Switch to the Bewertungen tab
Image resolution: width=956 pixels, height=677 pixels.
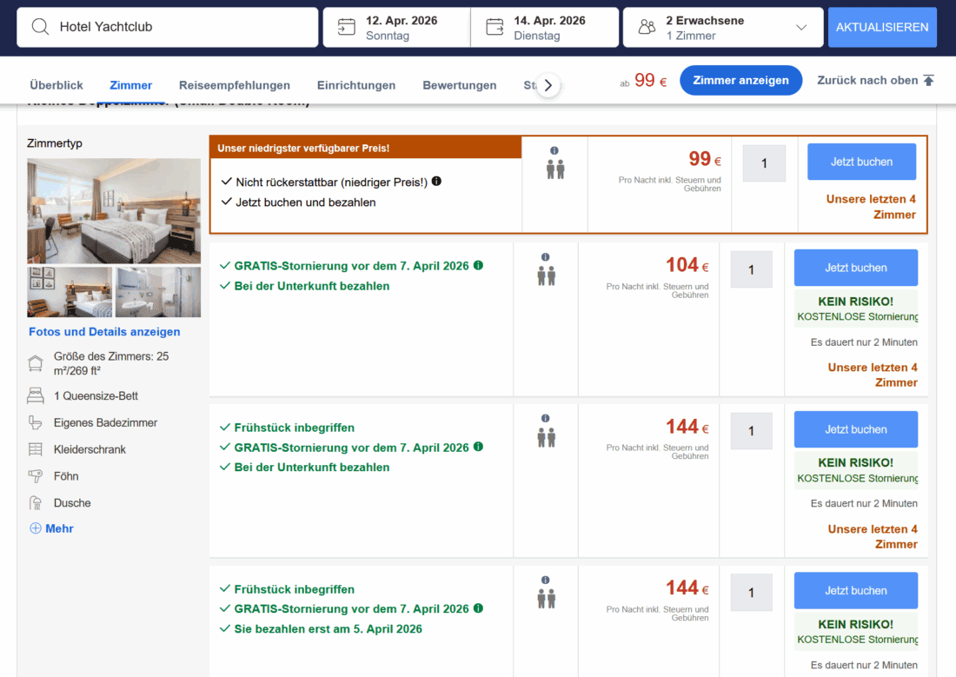[x=459, y=85]
